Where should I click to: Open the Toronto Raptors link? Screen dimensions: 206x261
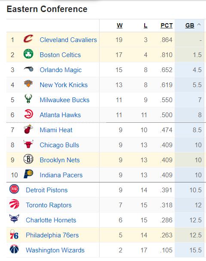[48, 205]
